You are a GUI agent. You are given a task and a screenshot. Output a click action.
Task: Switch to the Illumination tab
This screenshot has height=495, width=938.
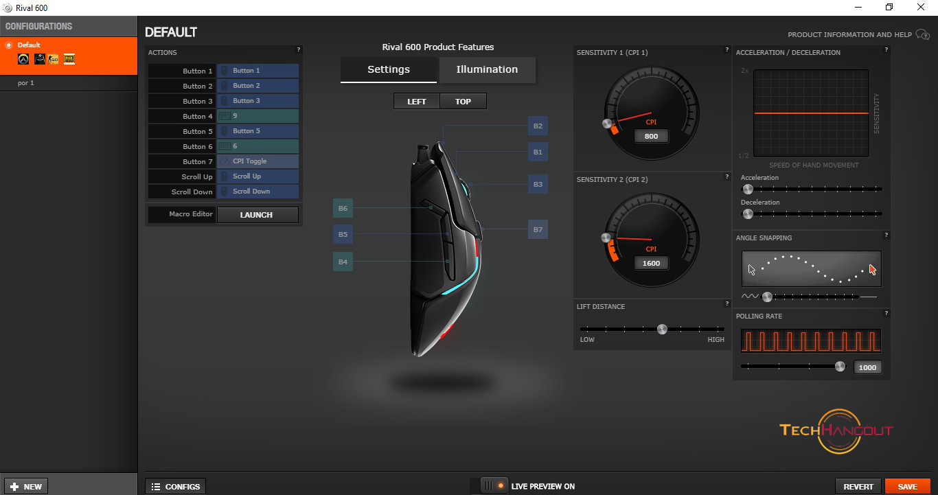(x=487, y=69)
